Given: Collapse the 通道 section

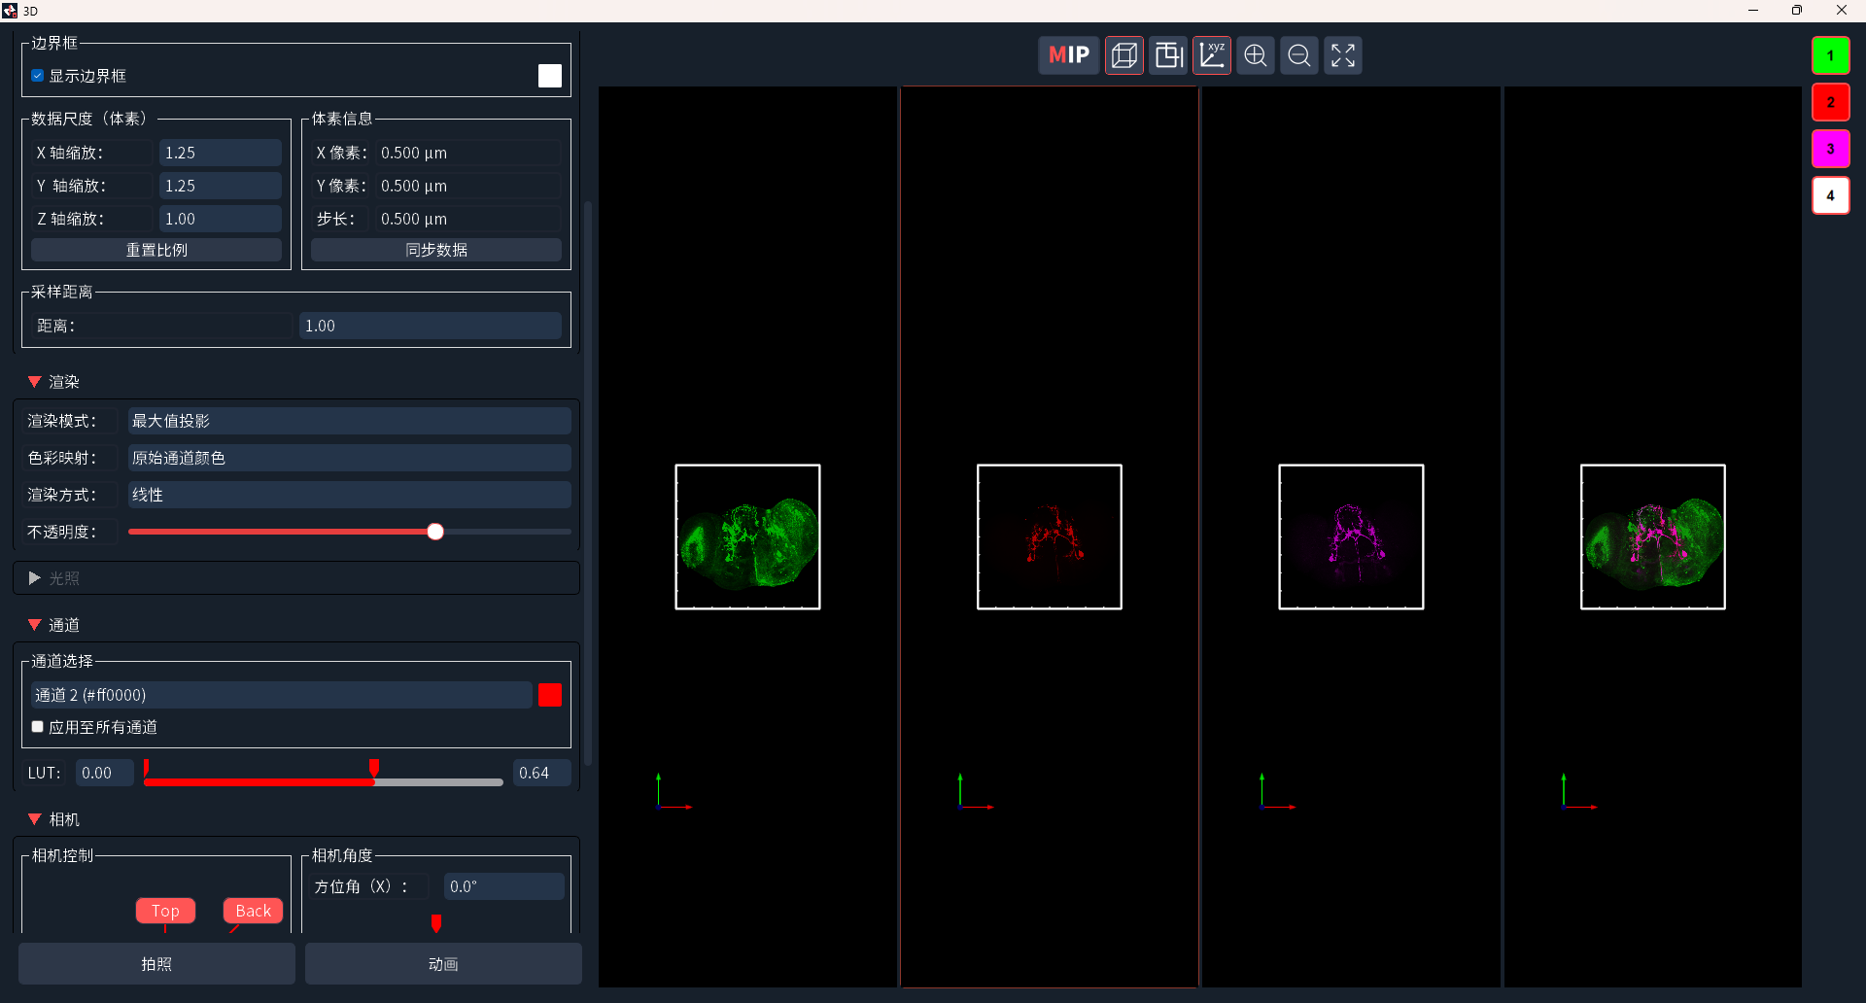Looking at the screenshot, I should 35,625.
